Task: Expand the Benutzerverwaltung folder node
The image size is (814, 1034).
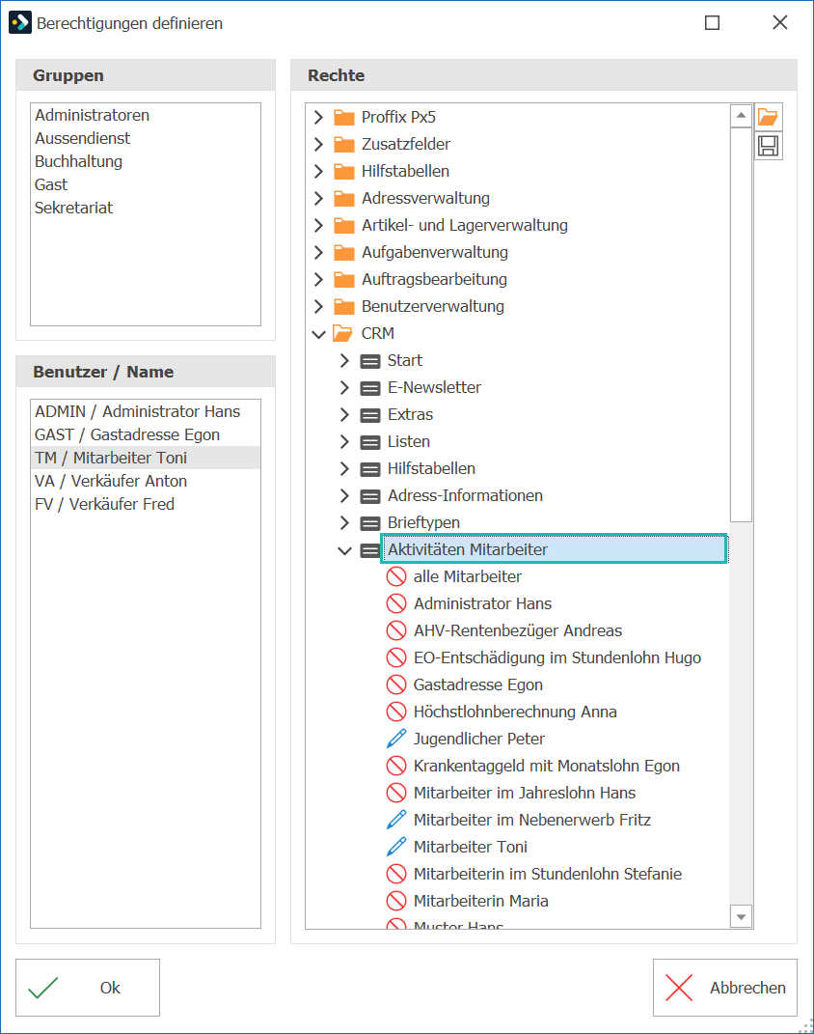Action: pyautogui.click(x=318, y=306)
